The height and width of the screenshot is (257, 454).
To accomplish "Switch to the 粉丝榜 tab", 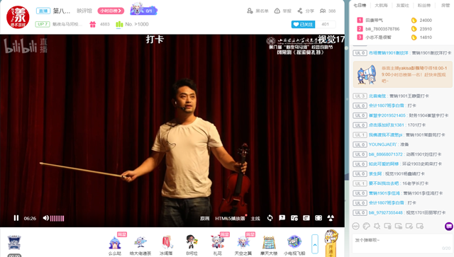I will [x=424, y=6].
